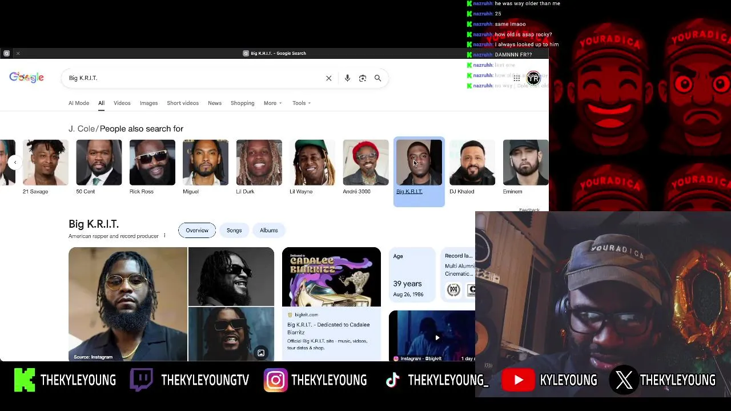Select André 3000 in the carousel
Screen dimensions: 731x411
365,167
